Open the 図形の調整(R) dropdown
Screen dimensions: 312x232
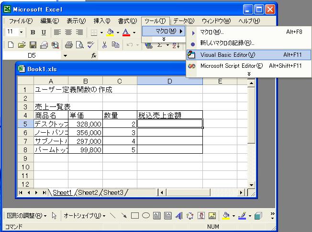click(26, 215)
